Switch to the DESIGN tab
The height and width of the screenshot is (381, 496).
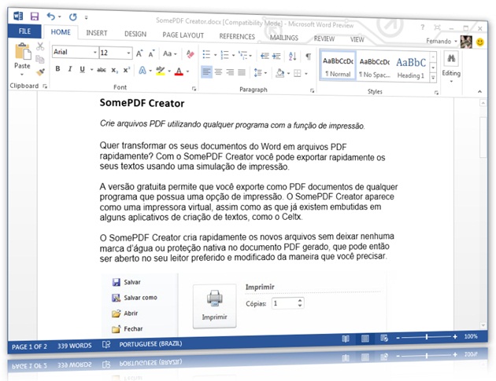tap(135, 34)
